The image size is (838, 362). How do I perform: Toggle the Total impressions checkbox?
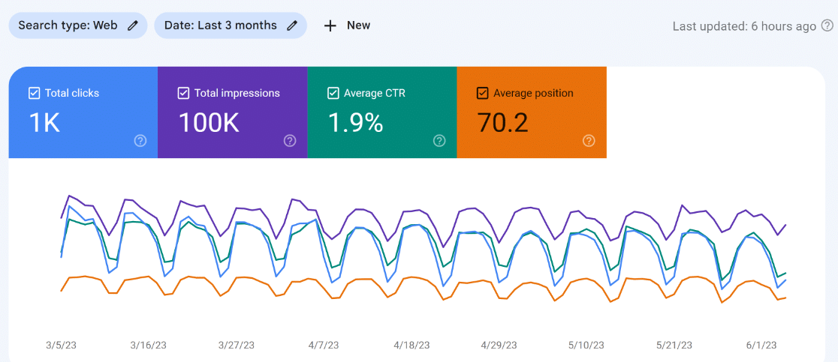183,94
